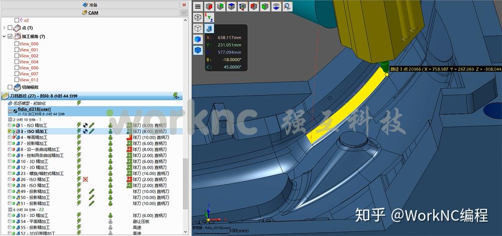Click the View_007 label
The height and width of the screenshot is (236, 502).
pyautogui.click(x=29, y=74)
